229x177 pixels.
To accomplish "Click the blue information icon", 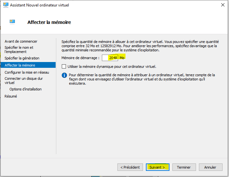I will pos(64,75).
